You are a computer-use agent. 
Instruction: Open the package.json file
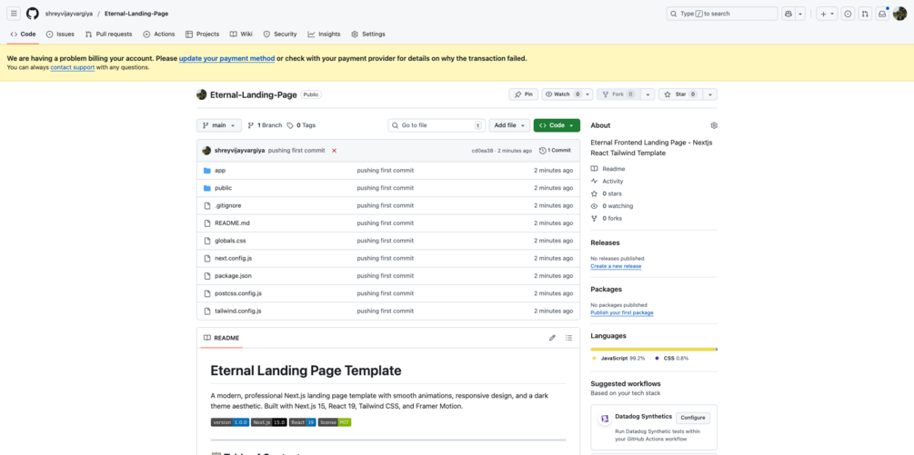pyautogui.click(x=233, y=275)
